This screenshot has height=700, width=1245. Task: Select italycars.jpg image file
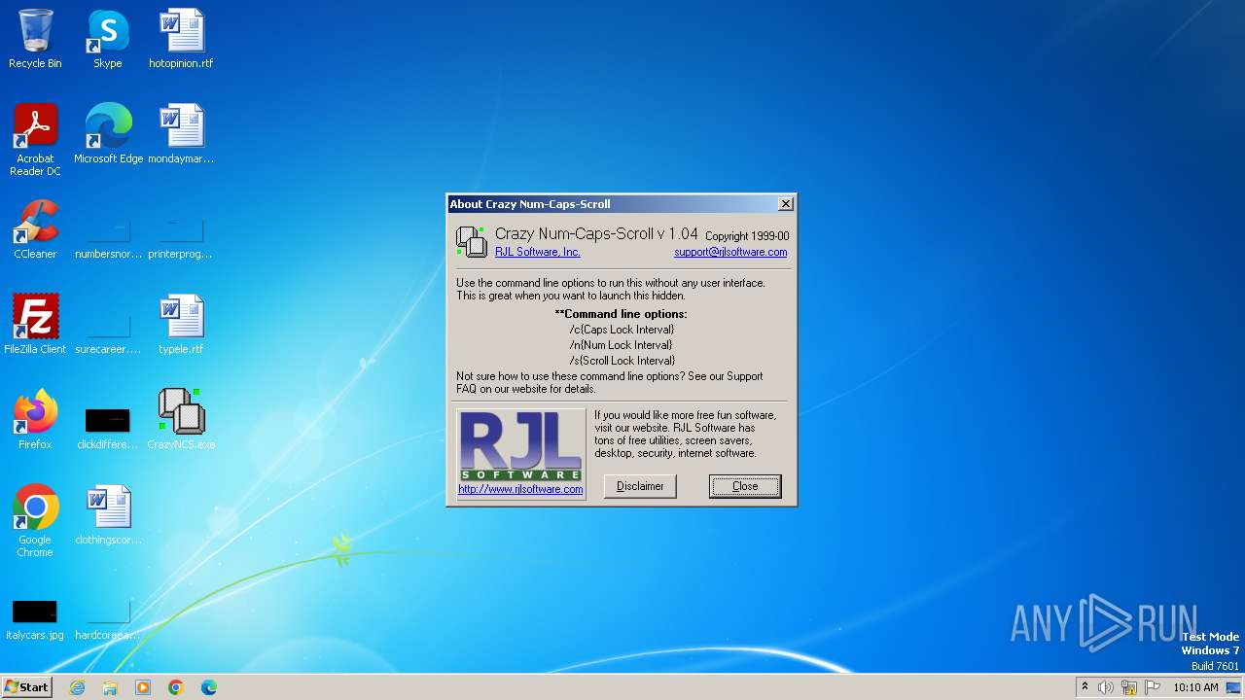click(x=35, y=620)
